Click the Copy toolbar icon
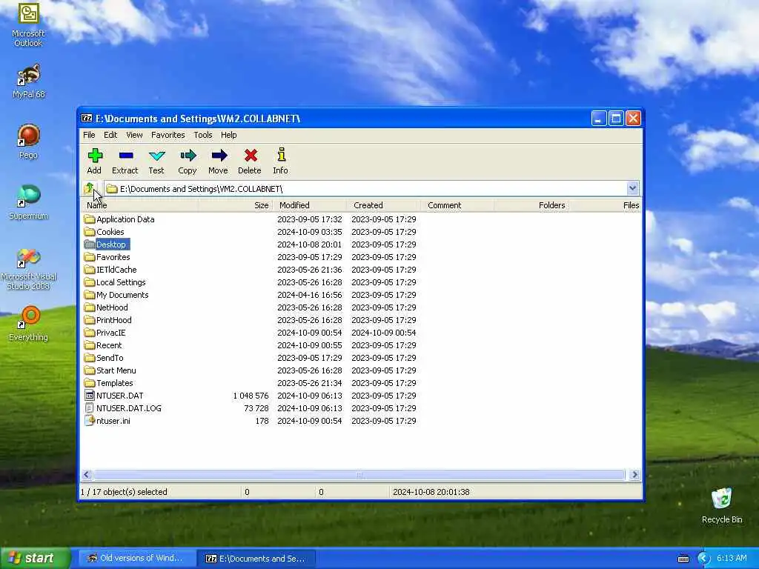This screenshot has height=569, width=759. click(188, 156)
